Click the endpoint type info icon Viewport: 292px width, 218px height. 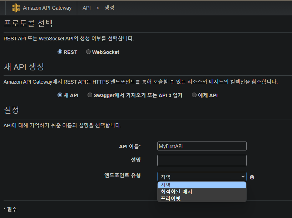(252, 177)
